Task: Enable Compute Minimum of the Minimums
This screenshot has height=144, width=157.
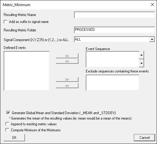Action: [7, 130]
